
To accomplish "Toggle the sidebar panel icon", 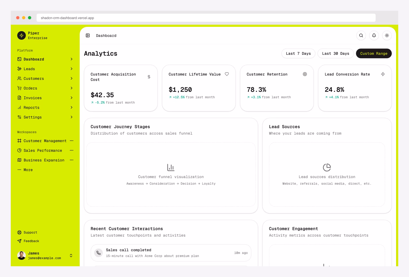I will [x=88, y=35].
